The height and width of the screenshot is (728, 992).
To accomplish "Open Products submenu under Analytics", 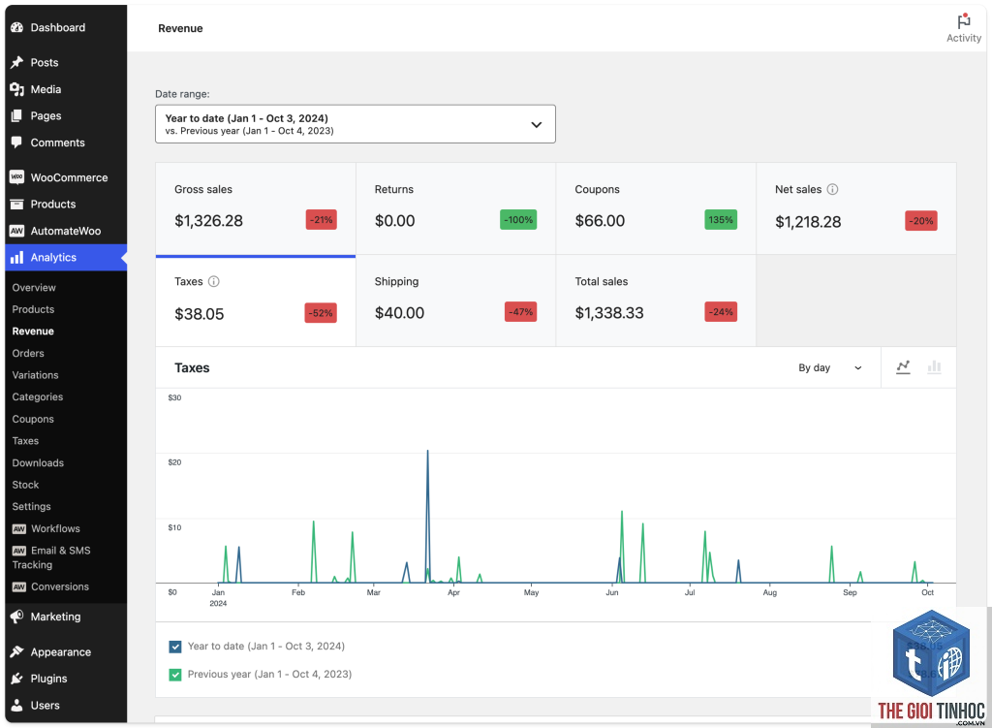I will [33, 309].
